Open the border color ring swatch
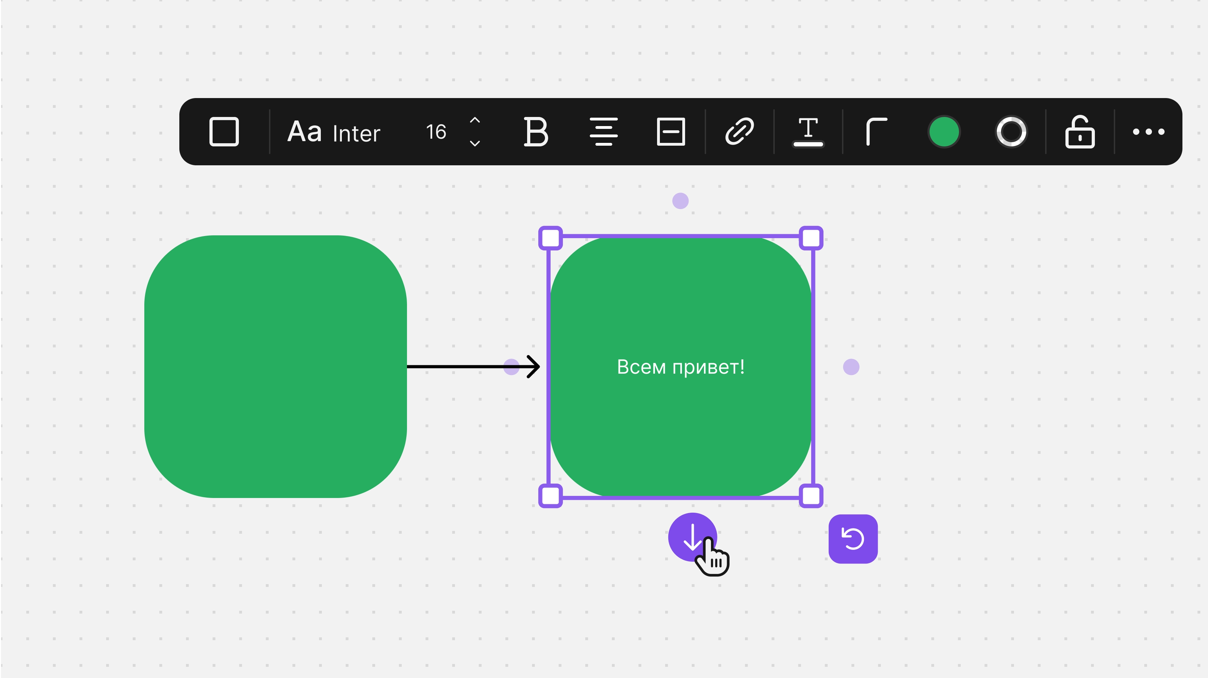Image resolution: width=1208 pixels, height=678 pixels. (x=1012, y=132)
